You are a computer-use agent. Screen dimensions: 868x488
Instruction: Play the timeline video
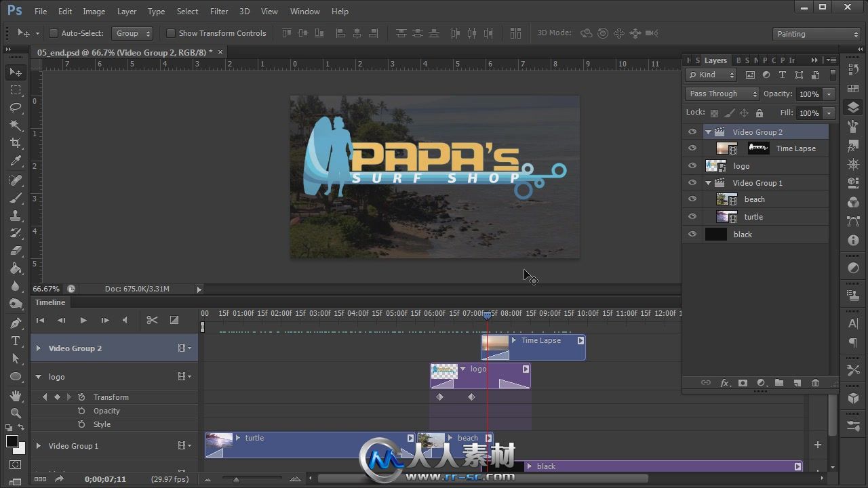(83, 320)
